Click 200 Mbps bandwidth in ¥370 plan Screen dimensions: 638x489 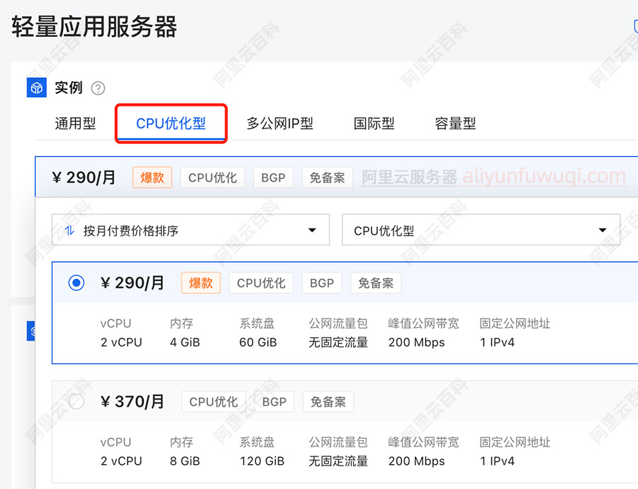tap(417, 461)
